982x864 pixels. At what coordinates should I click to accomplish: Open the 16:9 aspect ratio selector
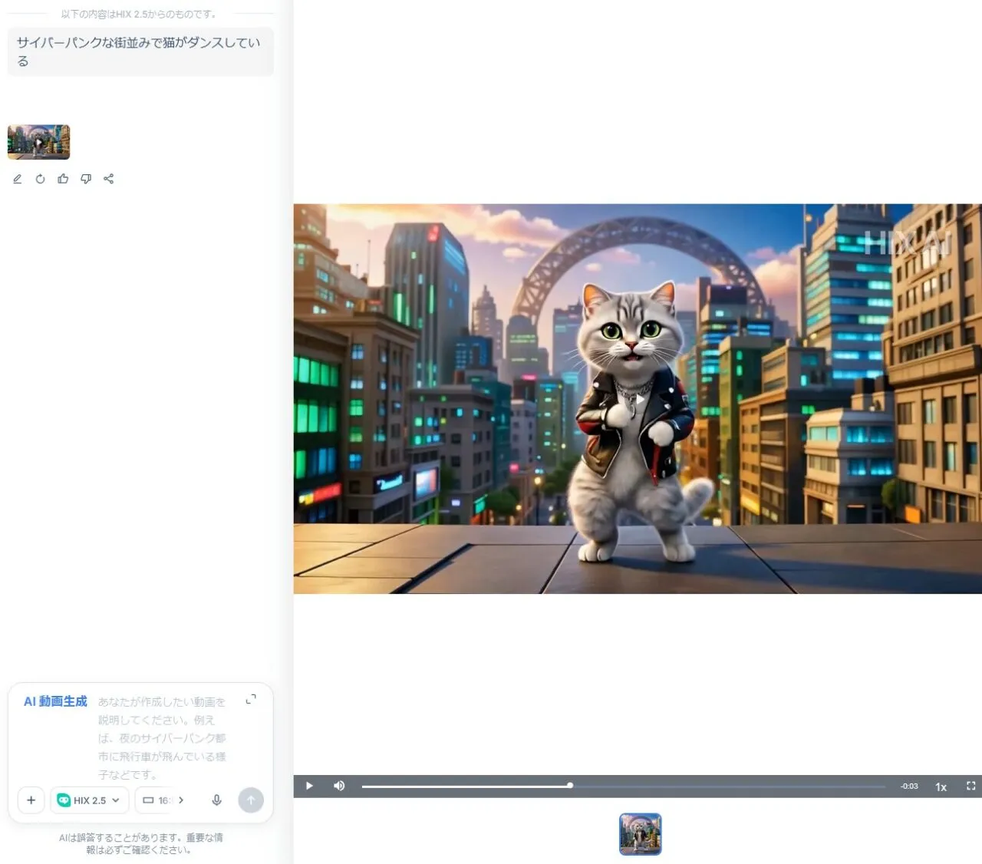click(163, 800)
